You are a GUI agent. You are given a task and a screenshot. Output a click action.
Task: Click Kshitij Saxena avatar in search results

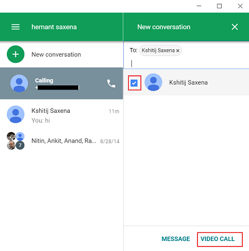coord(153,82)
